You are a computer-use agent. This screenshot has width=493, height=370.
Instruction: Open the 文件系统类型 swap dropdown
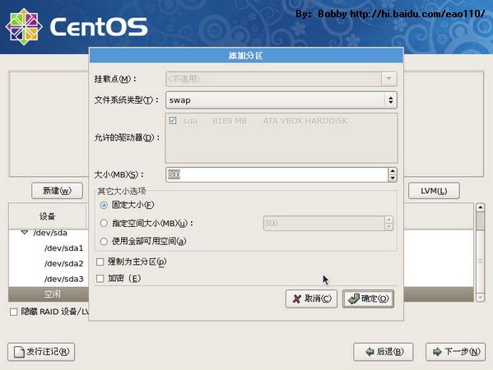click(x=281, y=100)
